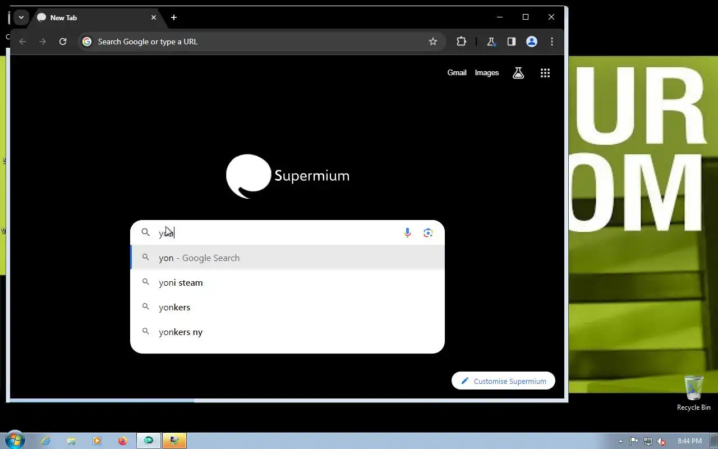This screenshot has height=449, width=718.
Task: Open the Extensions puzzle icon
Action: click(x=462, y=42)
